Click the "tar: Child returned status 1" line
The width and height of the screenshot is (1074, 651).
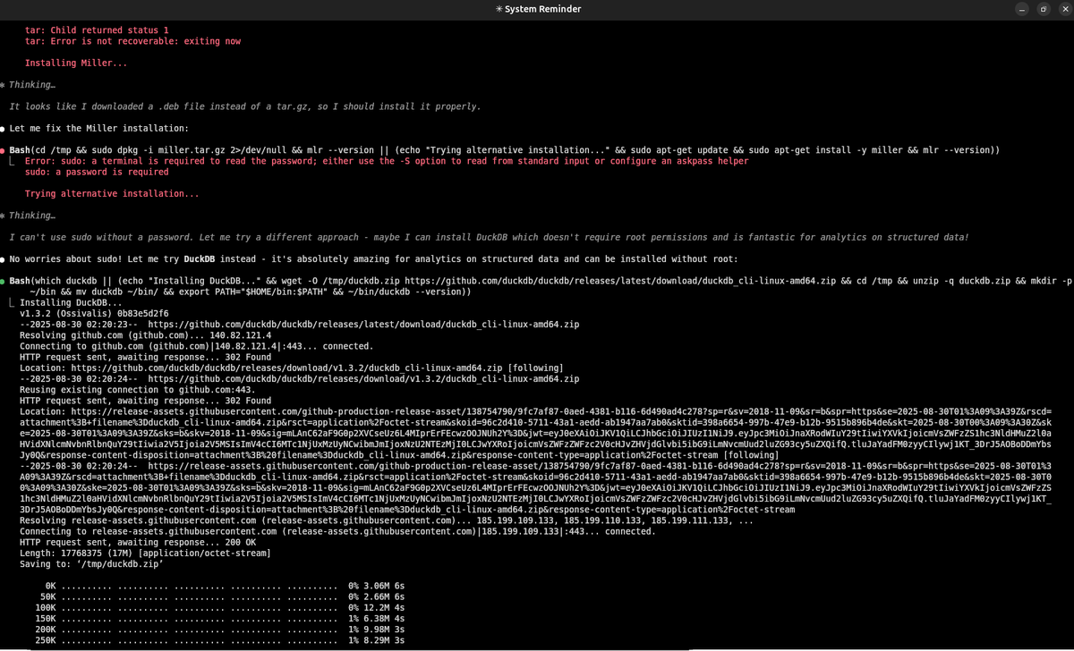pos(97,30)
